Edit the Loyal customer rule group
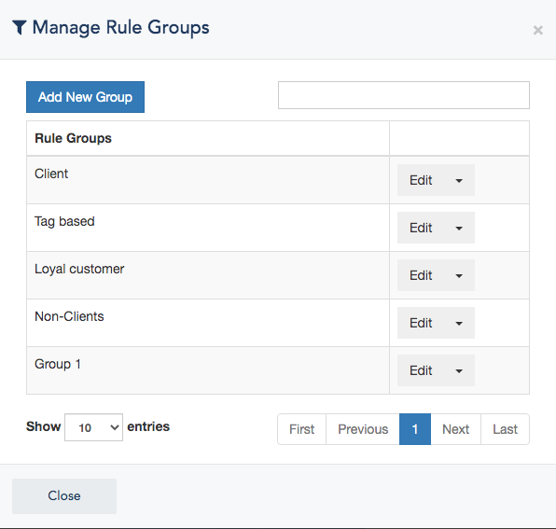This screenshot has width=556, height=529. tap(421, 275)
